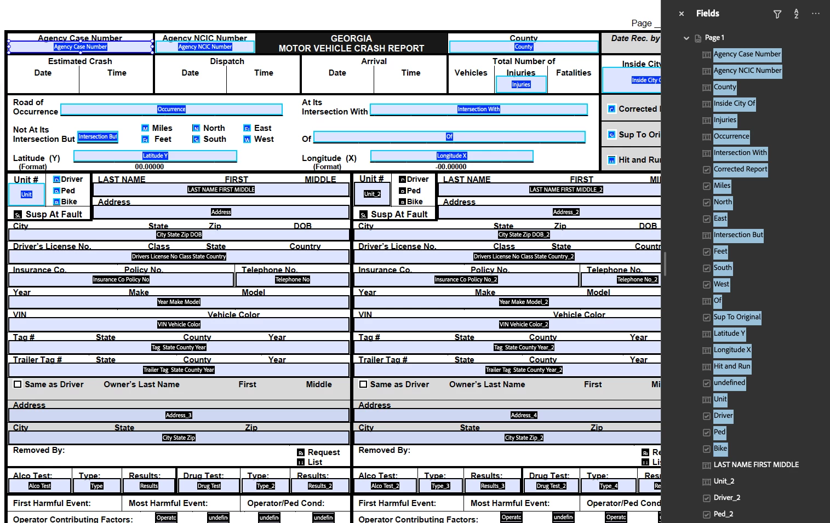
Task: Click text field icon beside Occurrence
Action: (x=707, y=137)
